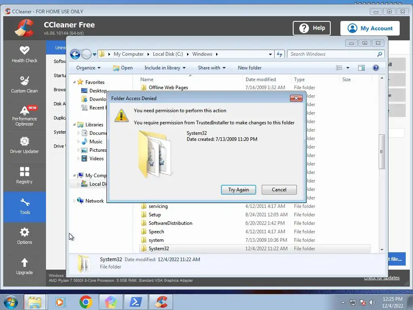Open PowerShell from the taskbar
The height and width of the screenshot is (310, 413).
136,302
